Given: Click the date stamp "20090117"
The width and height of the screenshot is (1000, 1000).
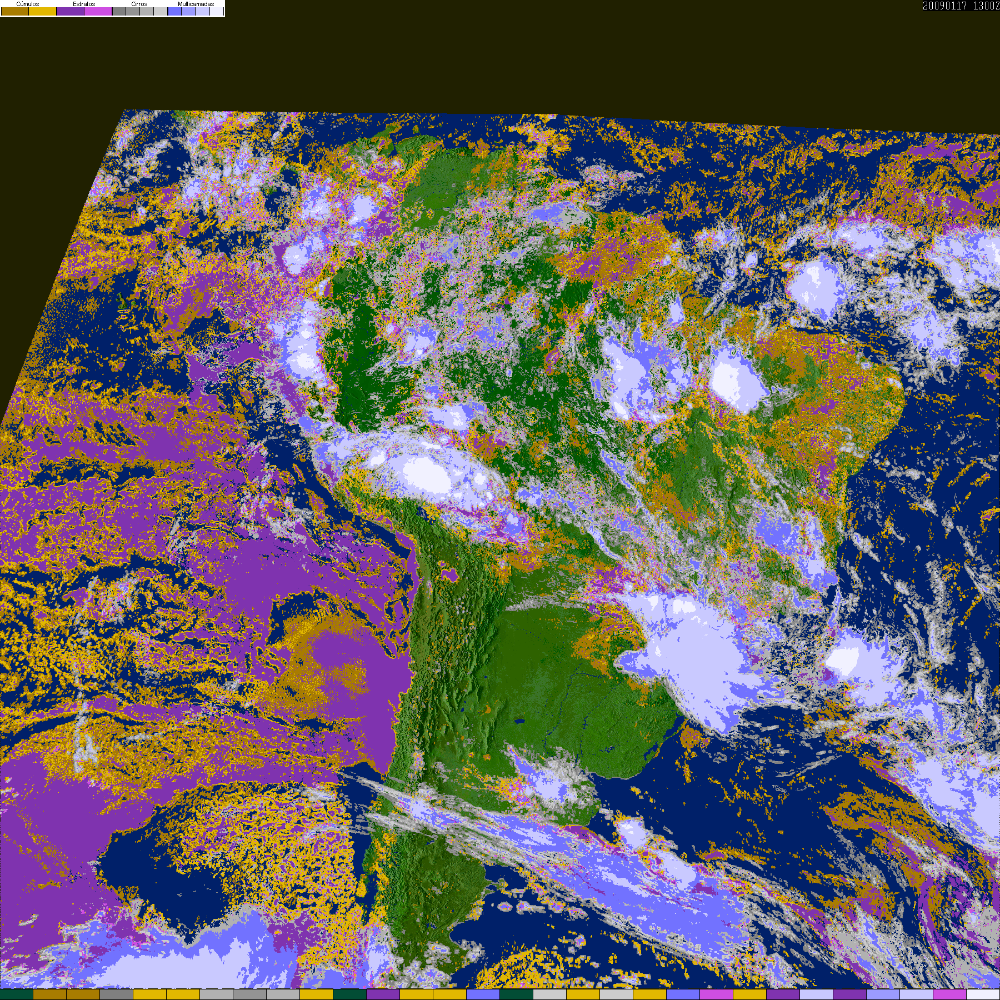Looking at the screenshot, I should coord(945,6).
